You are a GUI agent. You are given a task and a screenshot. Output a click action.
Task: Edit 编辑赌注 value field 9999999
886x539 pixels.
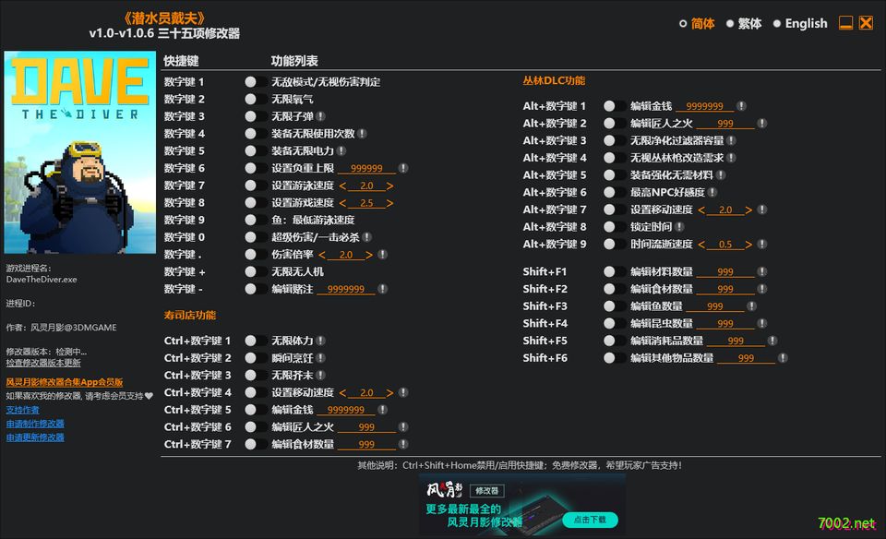[346, 289]
